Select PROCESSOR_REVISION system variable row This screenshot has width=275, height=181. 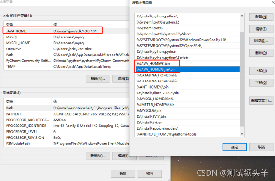(x=67, y=137)
